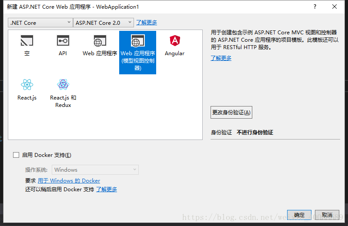Open the ASP.NET Core 2.0 version dropdown
348x226 pixels.
click(104, 23)
